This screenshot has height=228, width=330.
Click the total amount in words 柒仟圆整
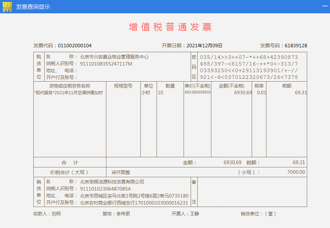click(121, 172)
